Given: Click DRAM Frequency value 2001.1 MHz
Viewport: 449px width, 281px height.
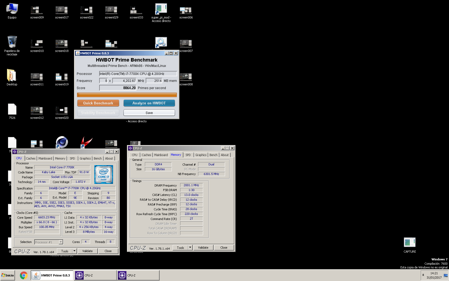Looking at the screenshot, I should click(x=191, y=185).
